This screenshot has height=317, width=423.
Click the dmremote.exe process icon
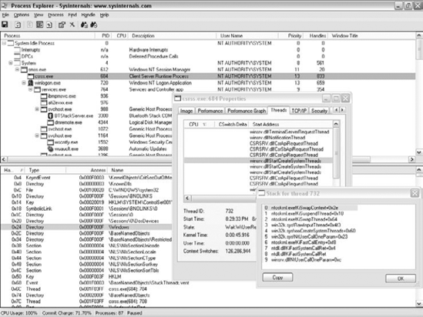(50, 122)
